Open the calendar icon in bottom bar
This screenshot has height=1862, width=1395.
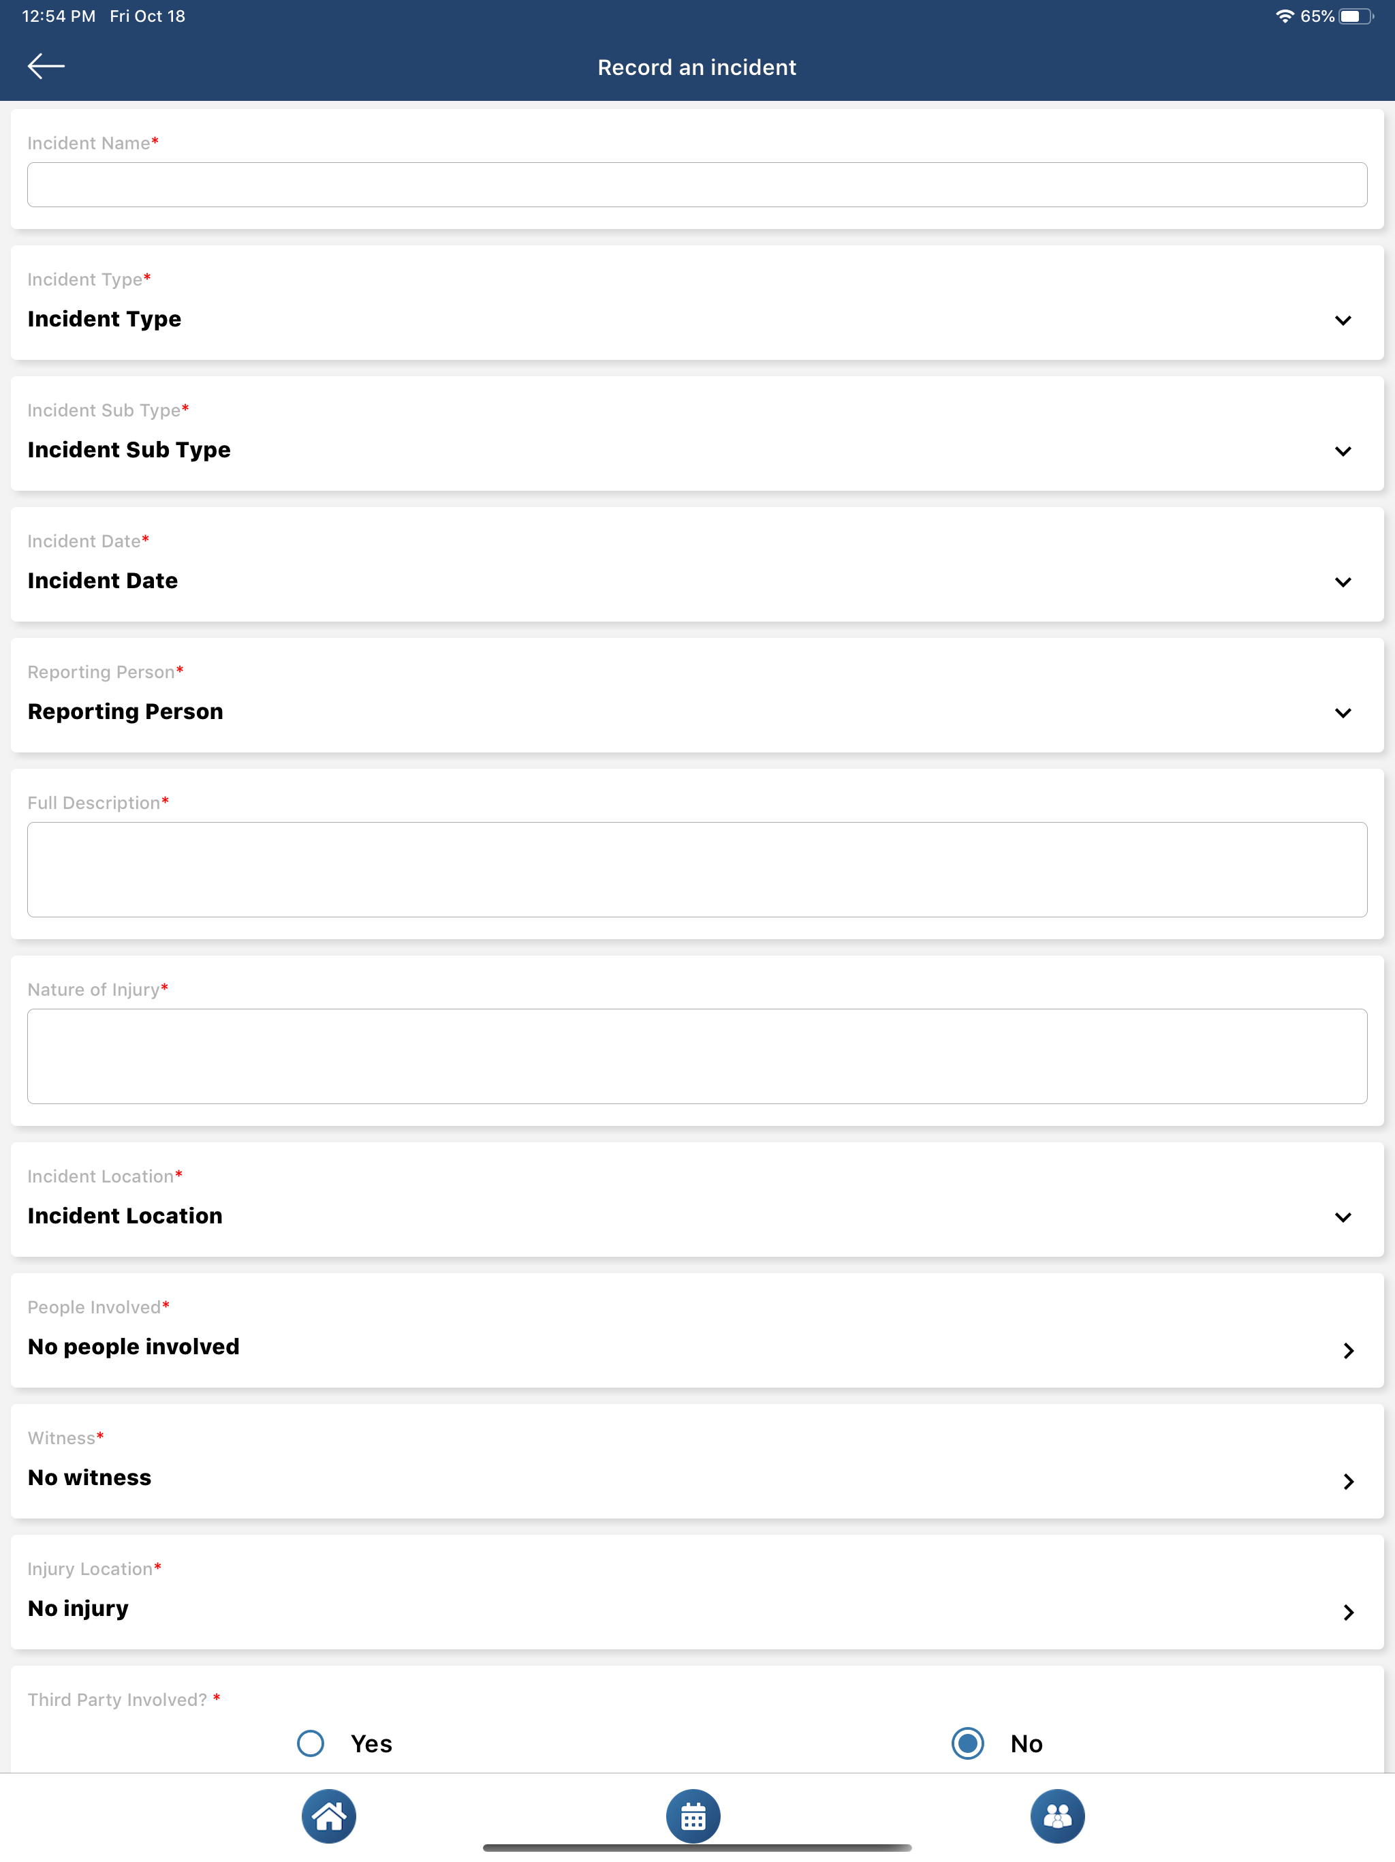click(693, 1816)
